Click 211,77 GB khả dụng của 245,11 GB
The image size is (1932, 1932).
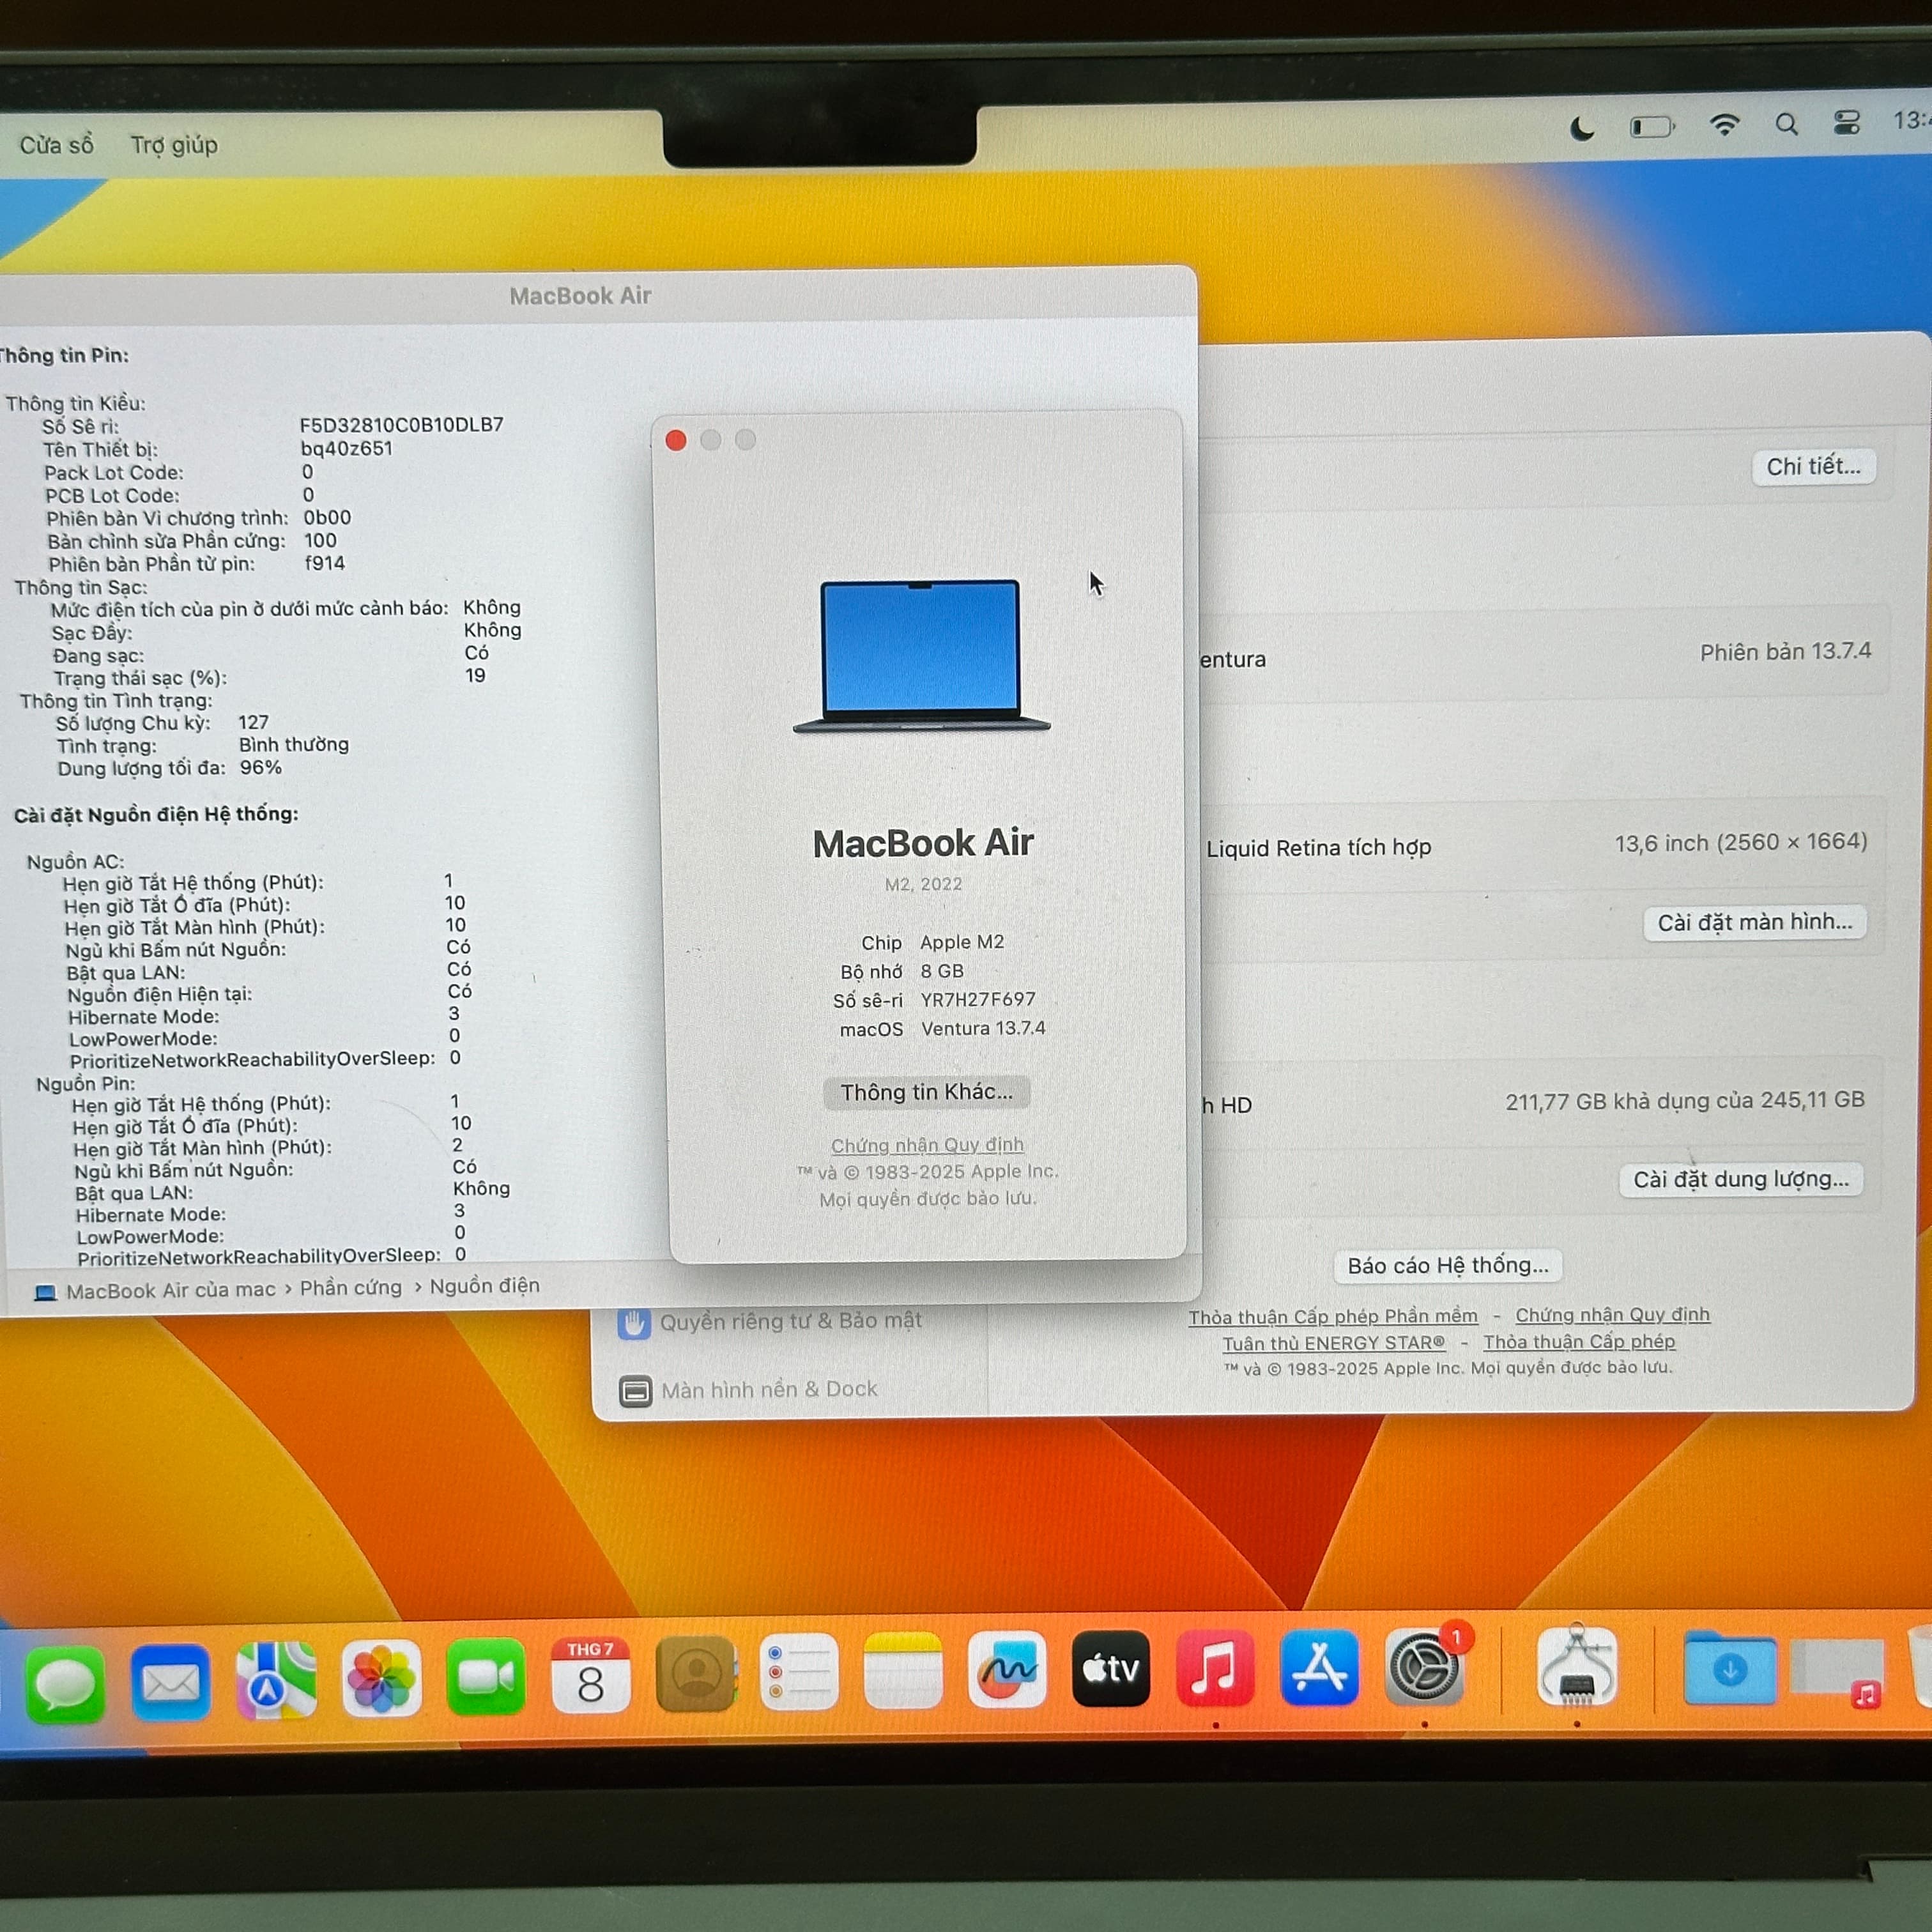[x=1685, y=1100]
